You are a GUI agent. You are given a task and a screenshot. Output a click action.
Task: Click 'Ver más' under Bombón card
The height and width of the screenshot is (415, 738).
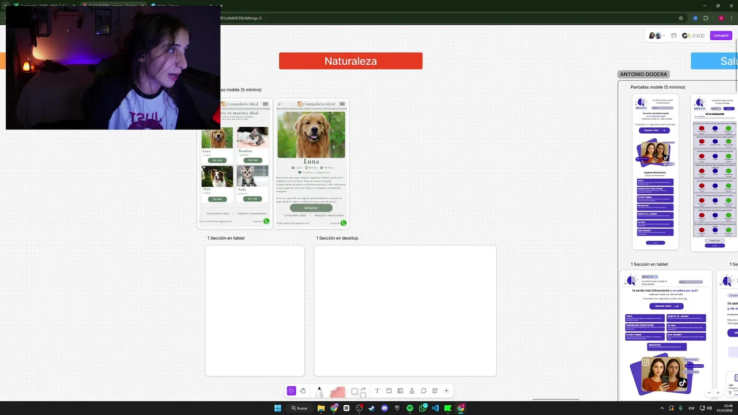253,160
